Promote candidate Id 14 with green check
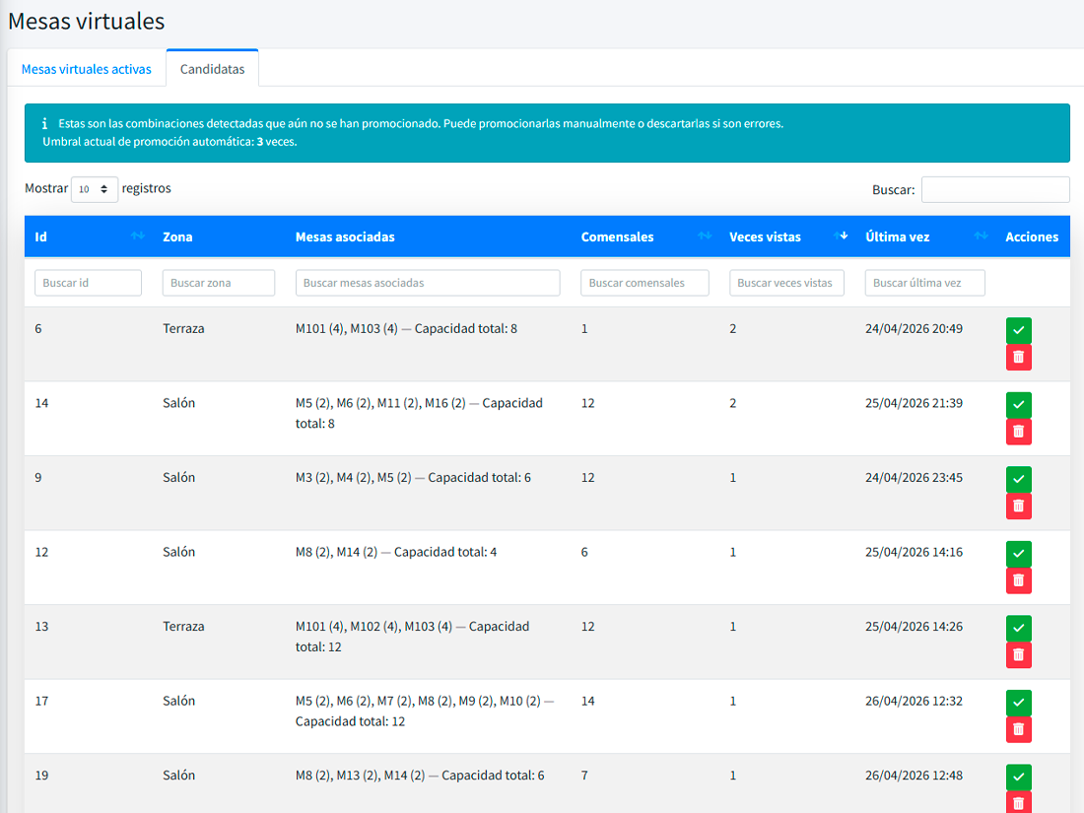This screenshot has width=1084, height=813. (x=1018, y=405)
